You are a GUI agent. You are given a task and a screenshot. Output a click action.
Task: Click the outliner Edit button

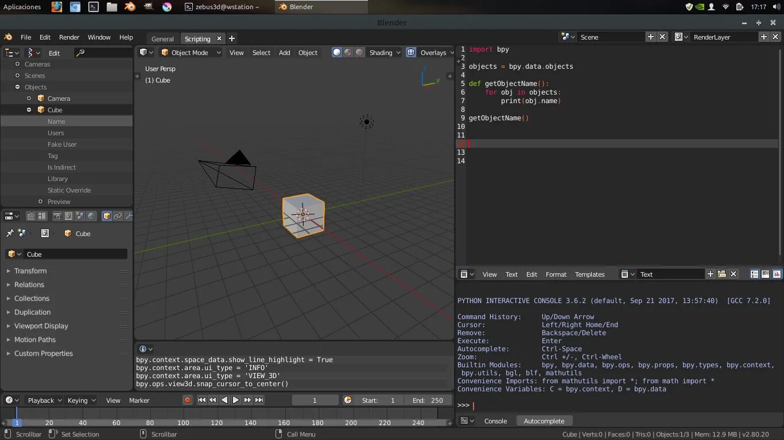coord(54,52)
